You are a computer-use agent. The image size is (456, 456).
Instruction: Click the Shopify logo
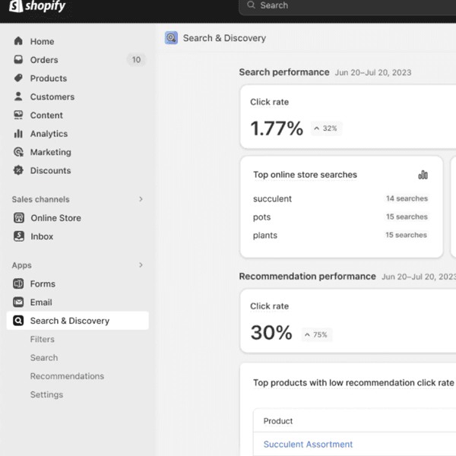(37, 6)
